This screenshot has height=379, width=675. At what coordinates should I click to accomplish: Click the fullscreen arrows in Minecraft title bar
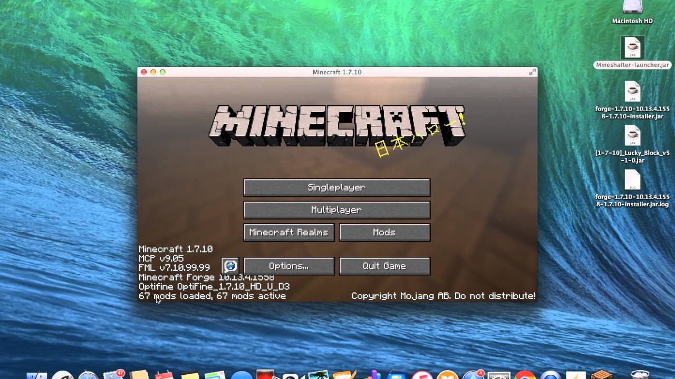[x=532, y=72]
